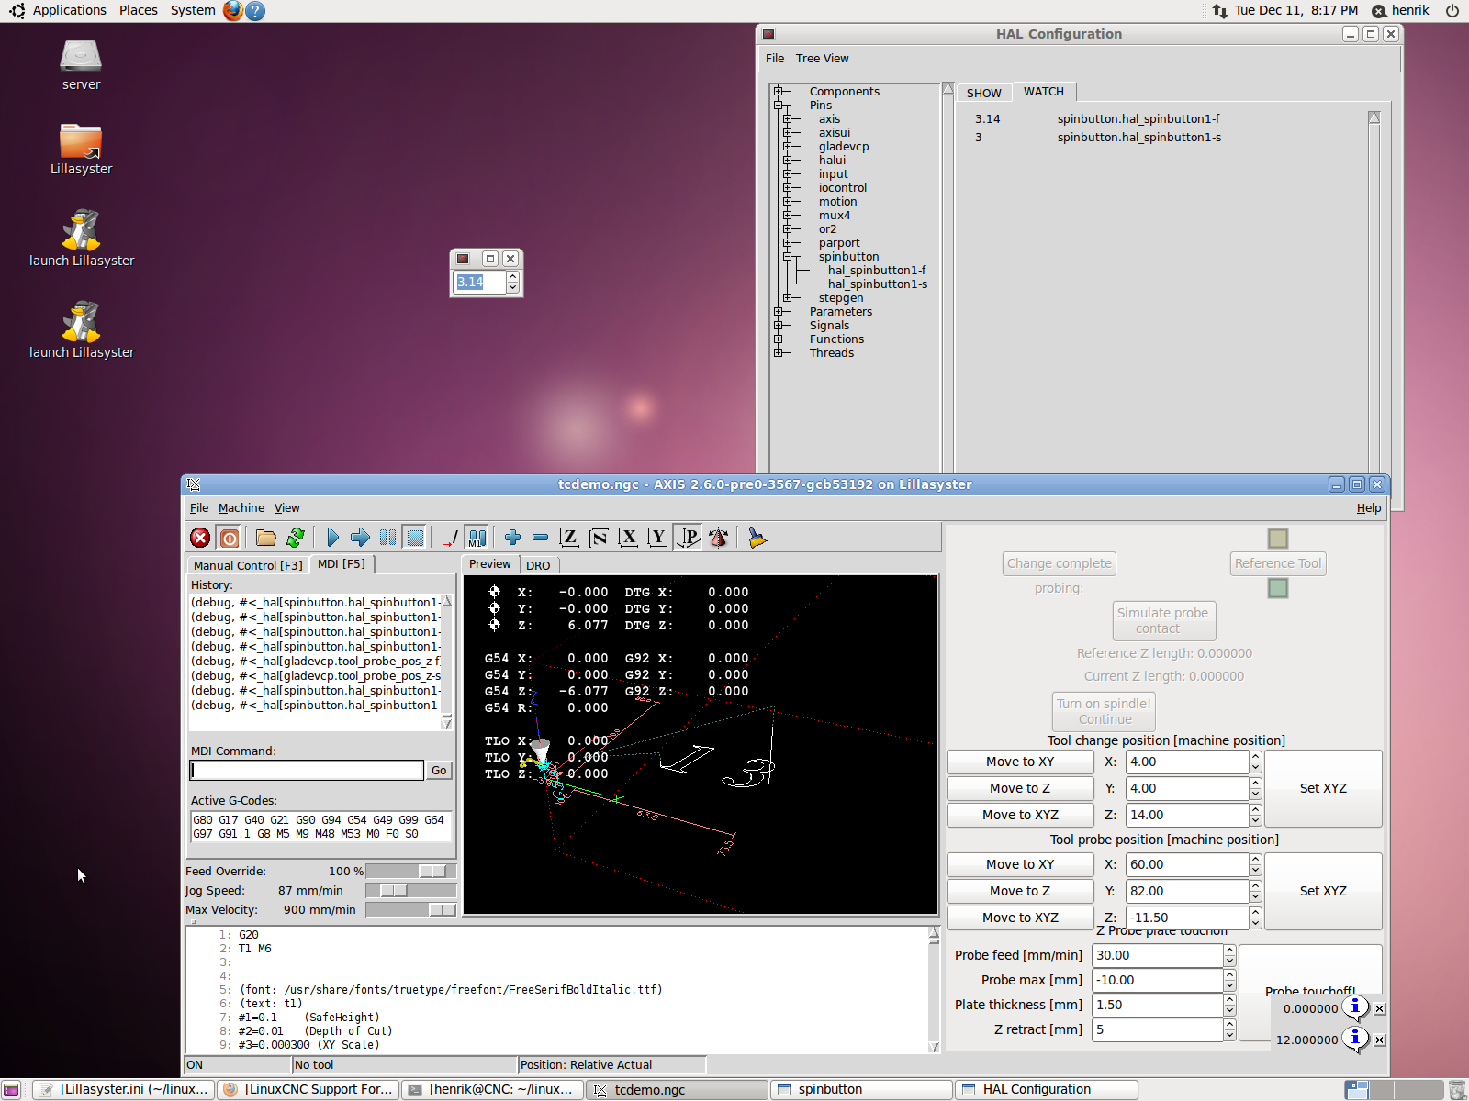Open File menu in AXIS window
Image resolution: width=1469 pixels, height=1101 pixels.
point(199,507)
